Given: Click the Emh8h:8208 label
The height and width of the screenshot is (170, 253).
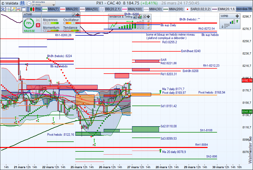Looking at the screenshot, I should tap(190, 71).
